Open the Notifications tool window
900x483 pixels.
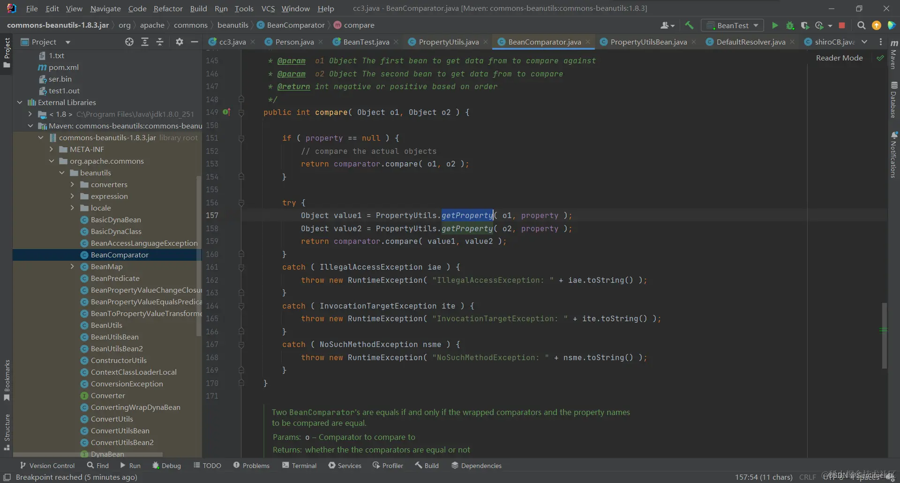[894, 155]
